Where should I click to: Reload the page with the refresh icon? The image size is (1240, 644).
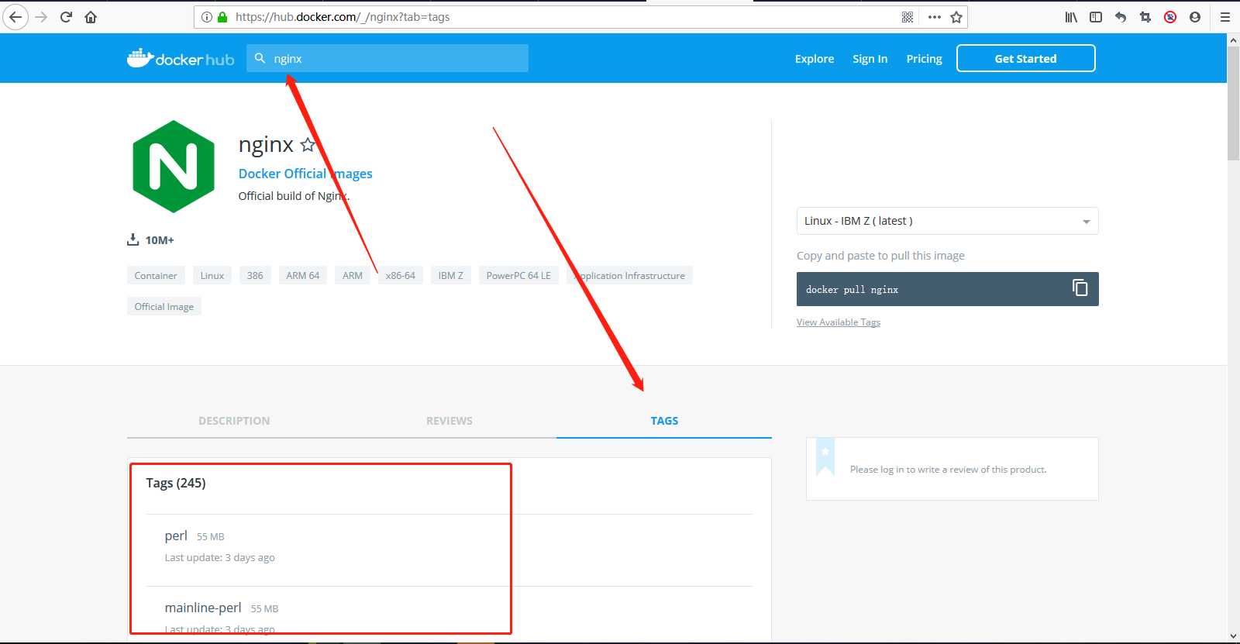coord(66,17)
